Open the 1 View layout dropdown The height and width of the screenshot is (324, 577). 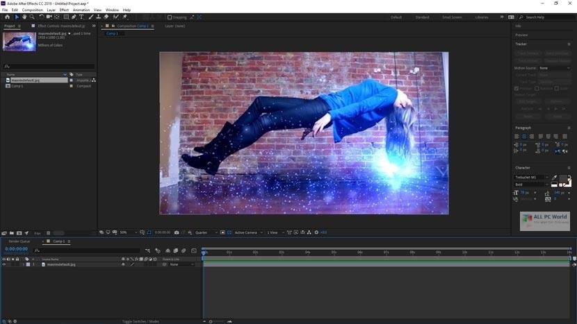click(x=275, y=232)
